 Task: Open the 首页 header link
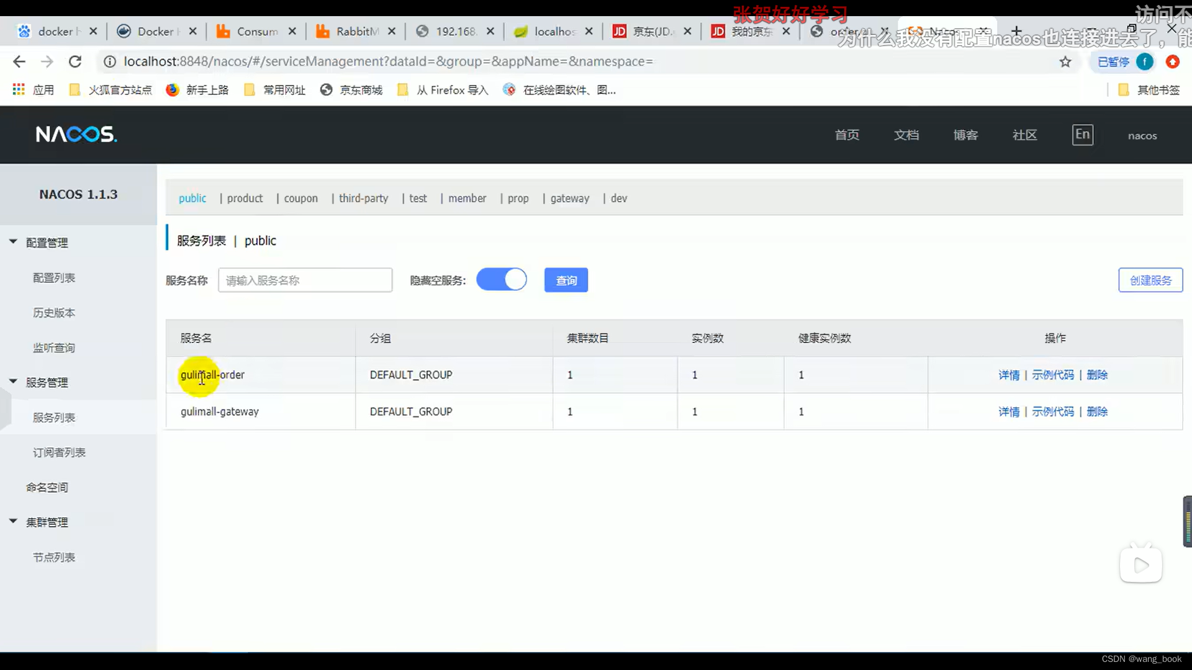pos(847,135)
